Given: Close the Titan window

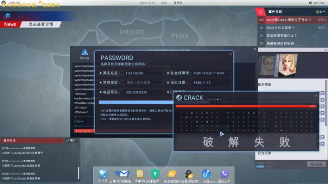Looking at the screenshot, I should coord(255,49).
